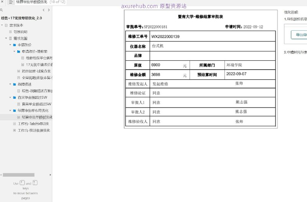
Task: Click approval number SP2022000181
Action: [x=155, y=27]
